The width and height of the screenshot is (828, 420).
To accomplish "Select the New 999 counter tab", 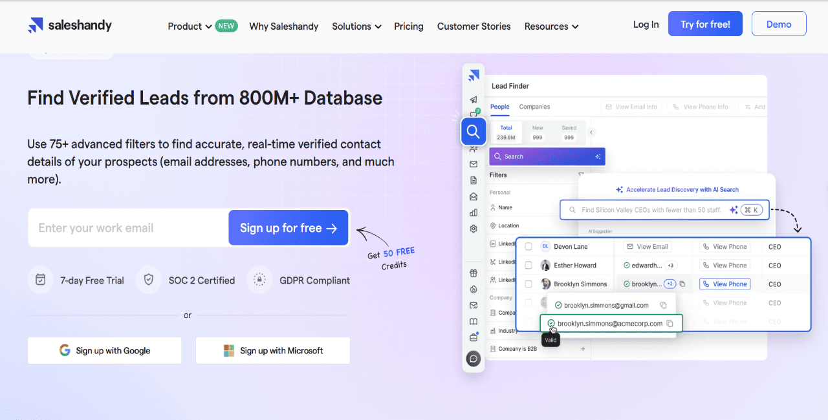I will pos(538,132).
